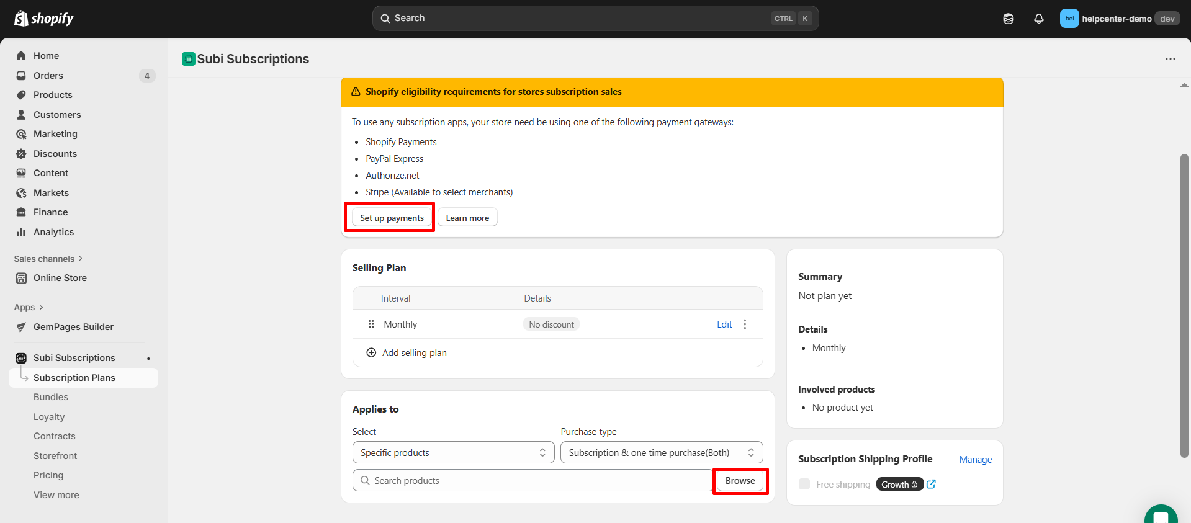Viewport: 1191px width, 523px height.
Task: Click the Browse products button
Action: pyautogui.click(x=740, y=481)
